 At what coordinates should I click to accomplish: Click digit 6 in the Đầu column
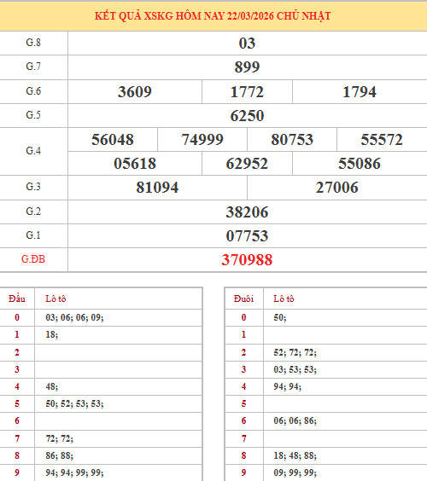pyautogui.click(x=17, y=420)
